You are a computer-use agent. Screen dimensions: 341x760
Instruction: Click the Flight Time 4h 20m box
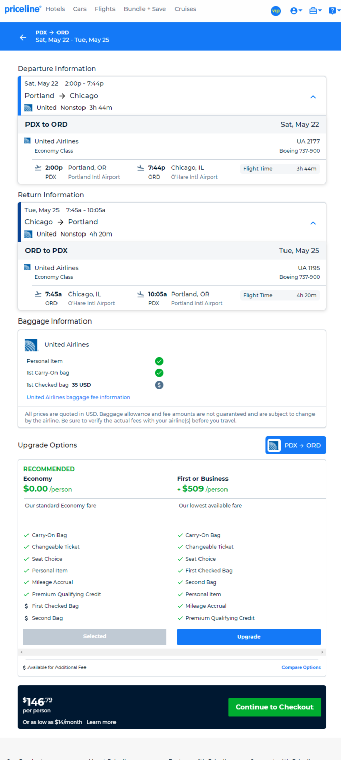(x=280, y=295)
